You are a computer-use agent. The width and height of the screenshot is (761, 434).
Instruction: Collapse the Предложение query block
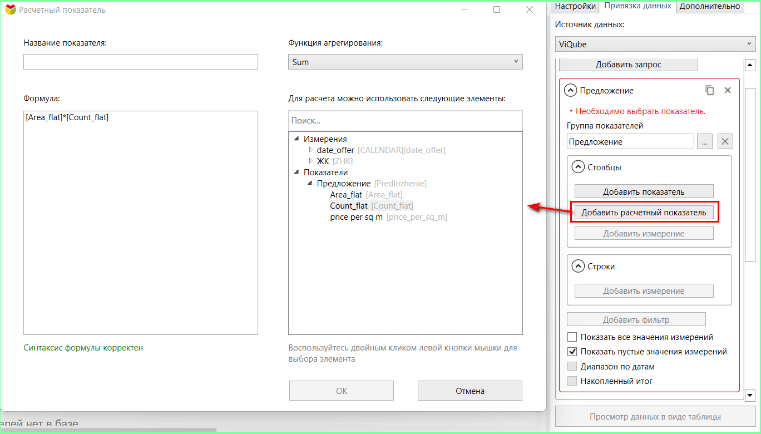[x=570, y=90]
